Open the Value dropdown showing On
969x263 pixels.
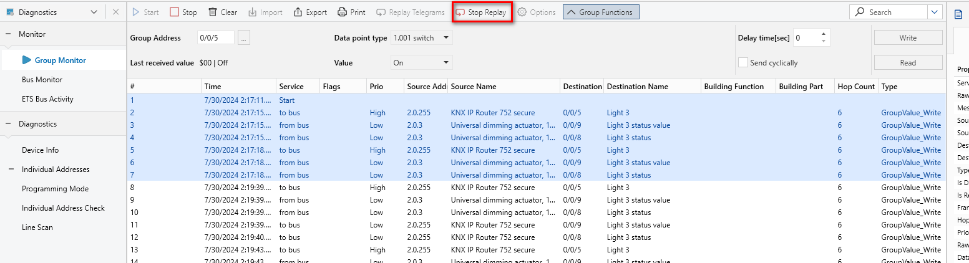pyautogui.click(x=421, y=62)
